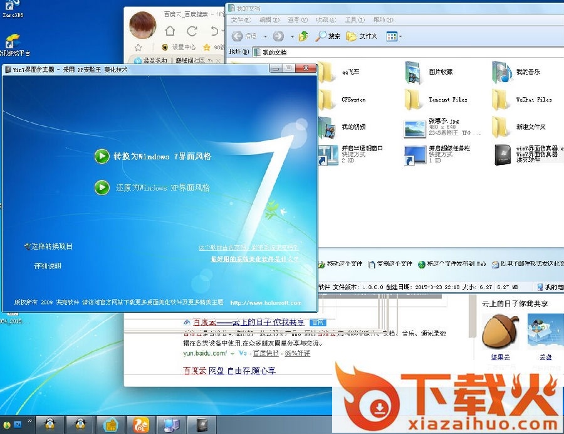Image resolution: width=564 pixels, height=434 pixels.
Task: Open 编辑 menu in 我的文档 window
Action: [269, 20]
